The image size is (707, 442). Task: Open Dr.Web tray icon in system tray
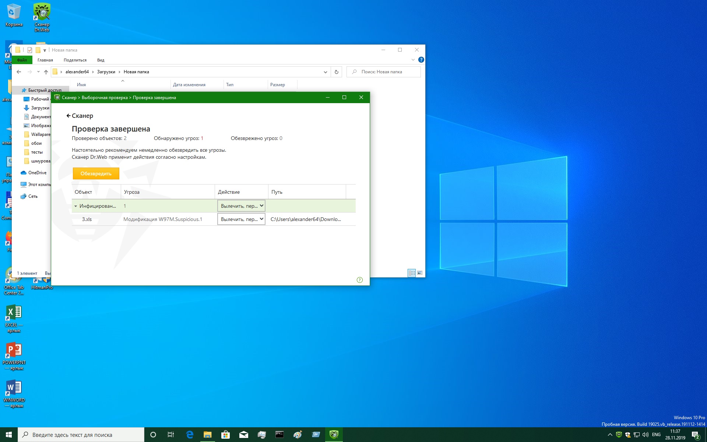point(619,435)
